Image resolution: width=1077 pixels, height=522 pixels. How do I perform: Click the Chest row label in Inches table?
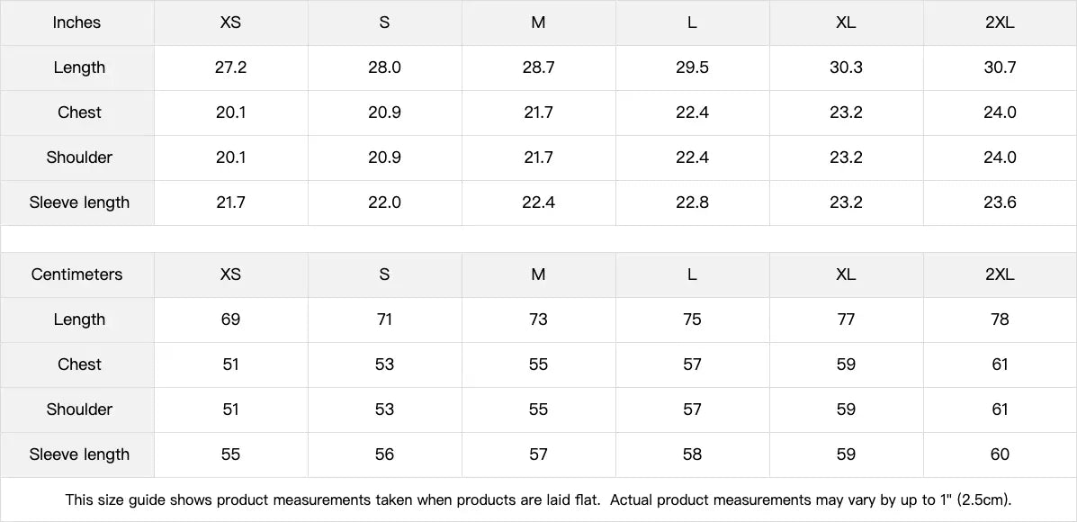(79, 112)
